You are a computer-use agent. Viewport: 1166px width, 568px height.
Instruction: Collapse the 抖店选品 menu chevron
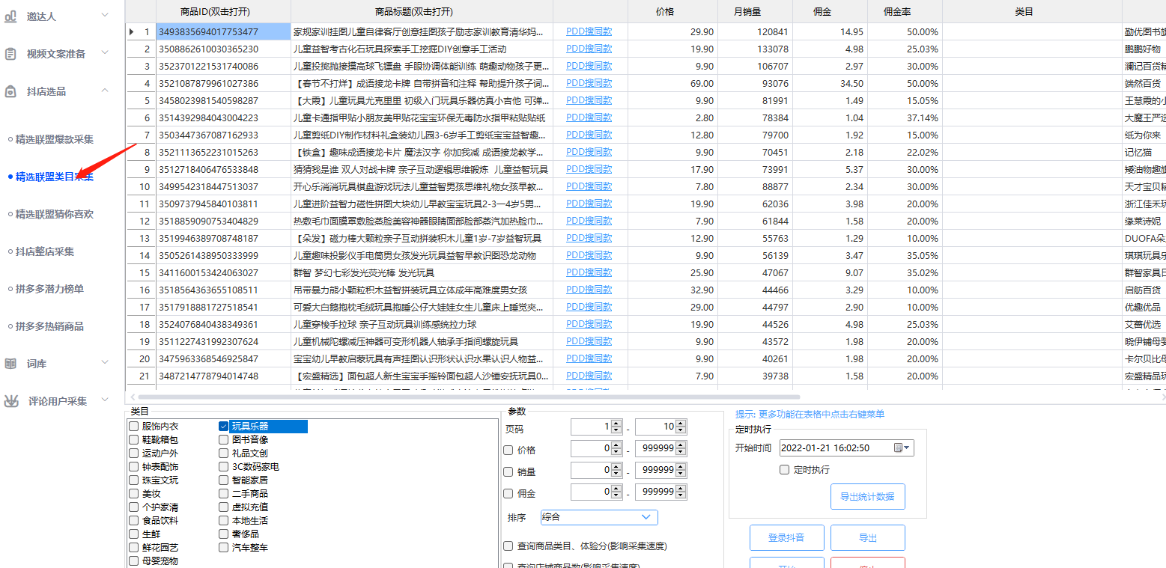(105, 91)
